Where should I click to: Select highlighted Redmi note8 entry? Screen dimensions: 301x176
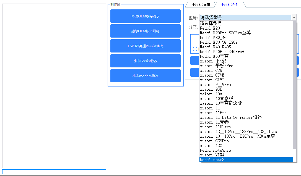246,160
